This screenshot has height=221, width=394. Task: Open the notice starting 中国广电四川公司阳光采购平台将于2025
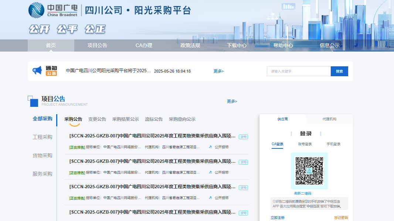pyautogui.click(x=108, y=71)
